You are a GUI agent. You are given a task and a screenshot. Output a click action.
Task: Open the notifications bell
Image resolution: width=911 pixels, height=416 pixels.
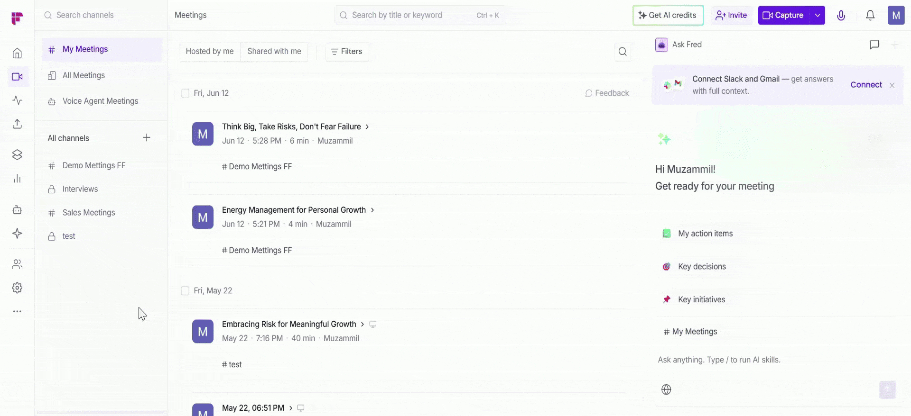(870, 15)
